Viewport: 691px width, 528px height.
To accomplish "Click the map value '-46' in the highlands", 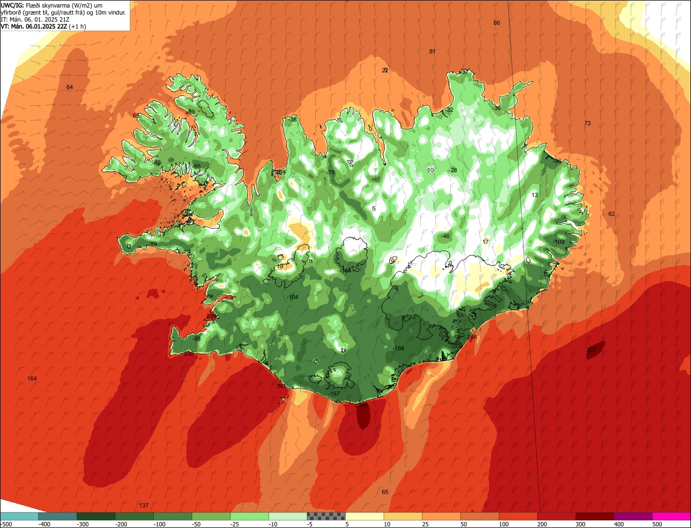I will [445, 236].
